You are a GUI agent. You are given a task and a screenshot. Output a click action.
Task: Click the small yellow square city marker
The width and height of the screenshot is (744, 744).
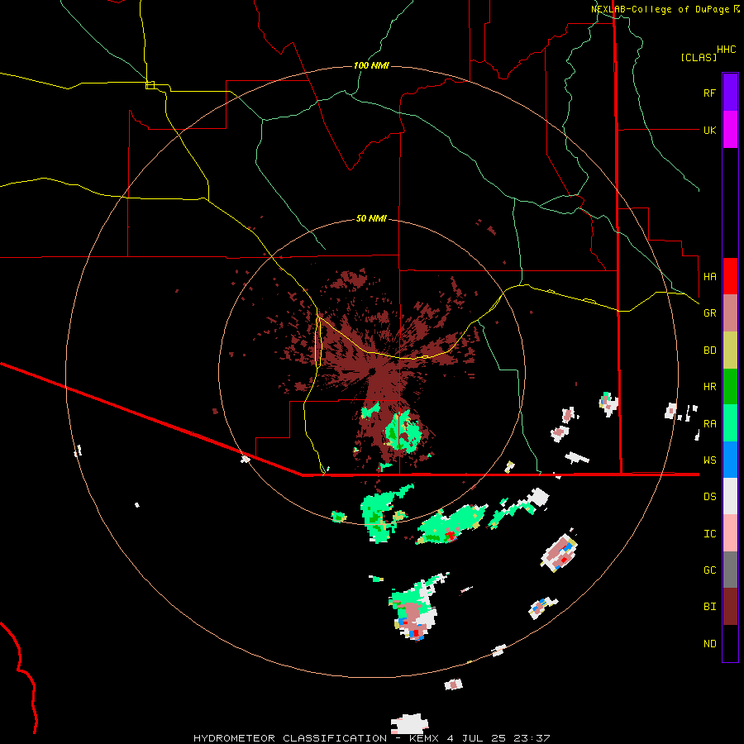(x=150, y=85)
